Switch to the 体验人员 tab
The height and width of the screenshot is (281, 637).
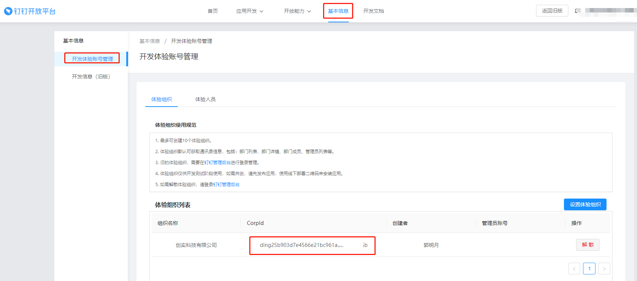205,99
